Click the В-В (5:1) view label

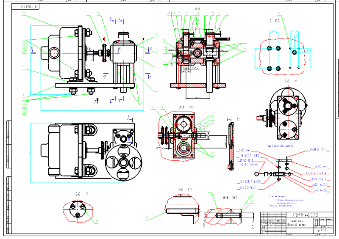(x=231, y=198)
